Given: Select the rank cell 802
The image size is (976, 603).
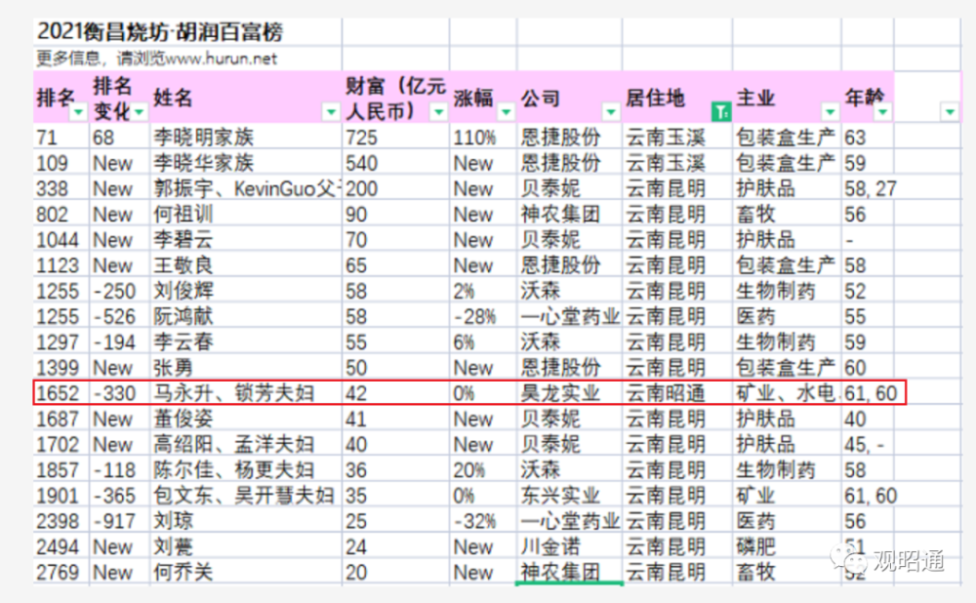Looking at the screenshot, I should (61, 214).
